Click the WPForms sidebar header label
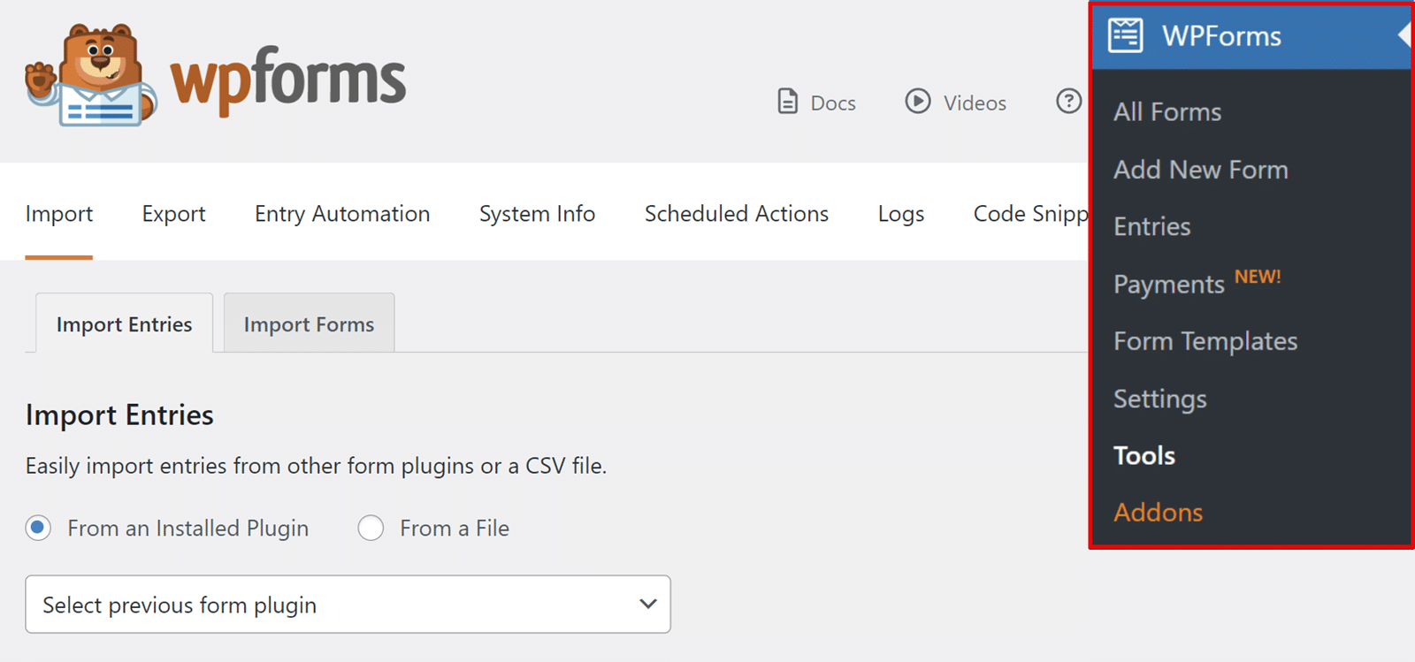The height and width of the screenshot is (662, 1415). (1221, 36)
